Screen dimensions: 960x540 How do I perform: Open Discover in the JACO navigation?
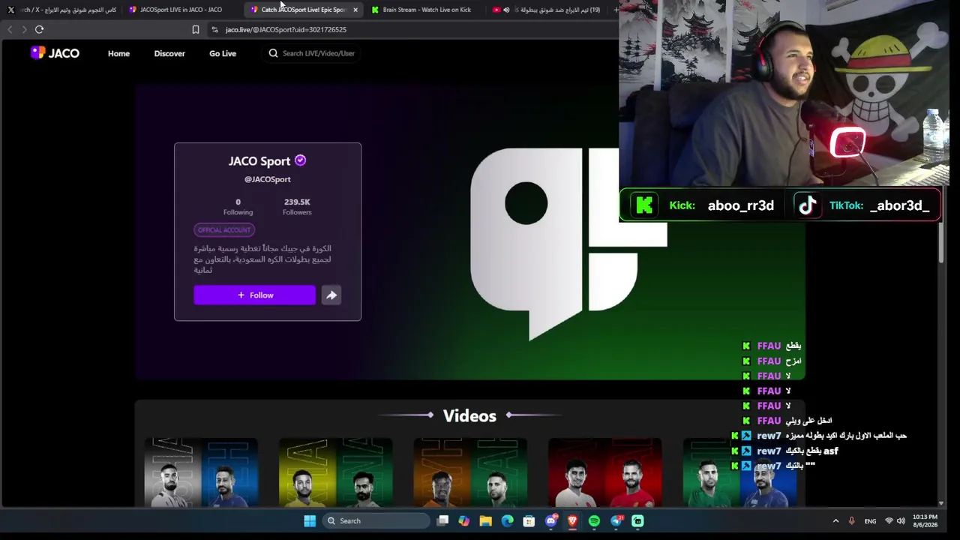pyautogui.click(x=169, y=53)
